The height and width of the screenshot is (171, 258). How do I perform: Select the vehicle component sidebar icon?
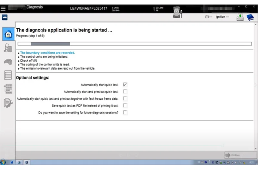[x=8, y=62]
